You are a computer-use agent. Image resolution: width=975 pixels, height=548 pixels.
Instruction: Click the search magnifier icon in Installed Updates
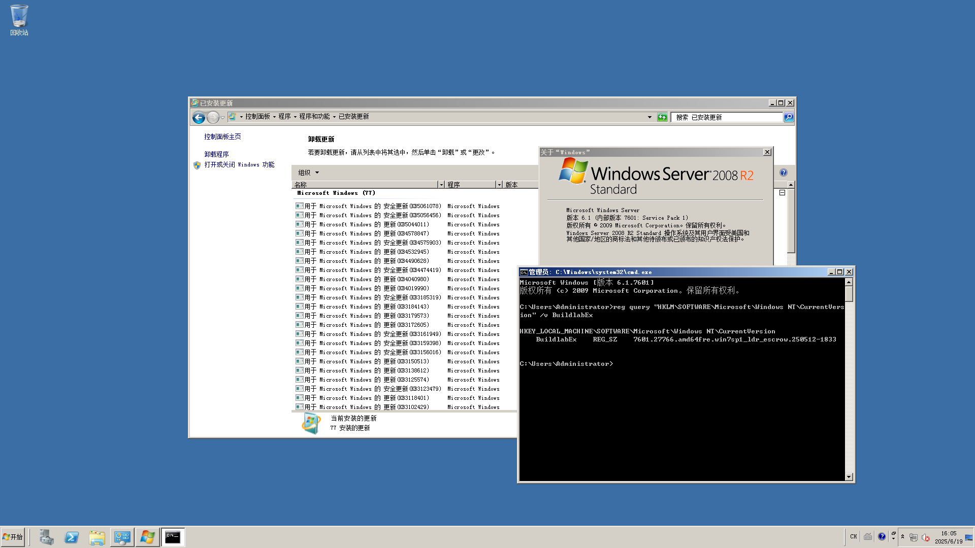click(788, 117)
